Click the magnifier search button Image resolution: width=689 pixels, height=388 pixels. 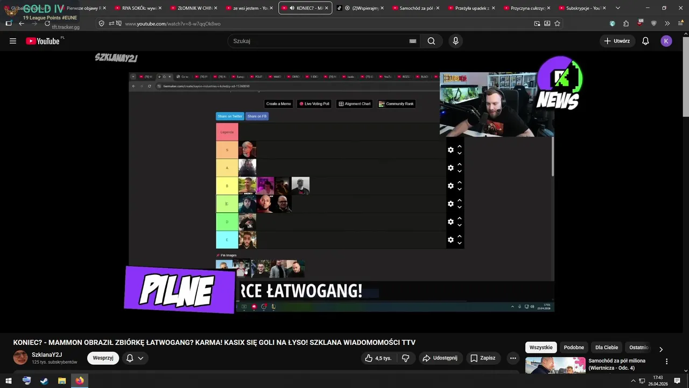tap(431, 41)
